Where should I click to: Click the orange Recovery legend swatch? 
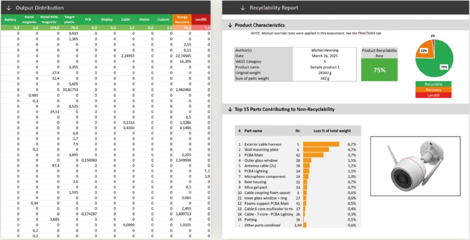pos(433,90)
